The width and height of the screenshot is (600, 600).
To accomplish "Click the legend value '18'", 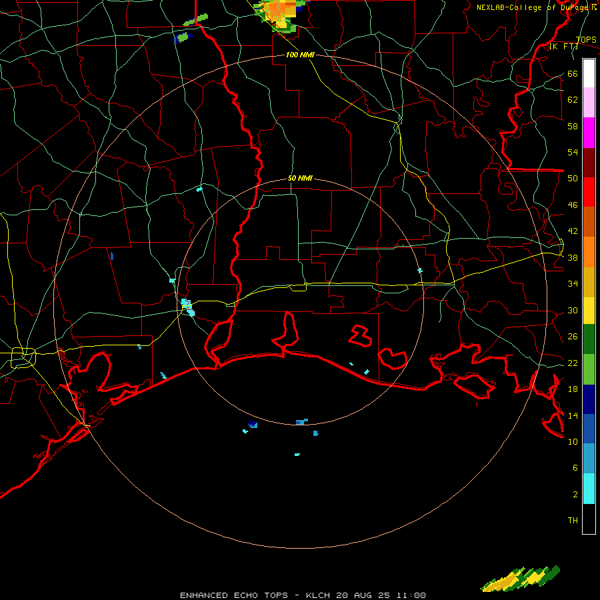I will point(573,389).
